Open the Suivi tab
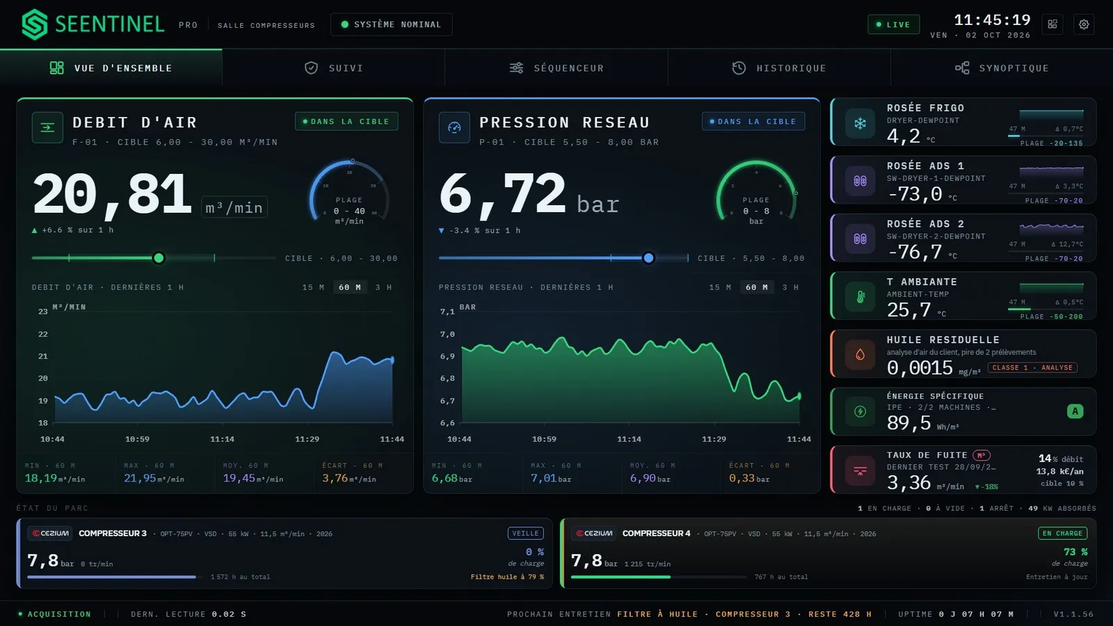 (x=334, y=68)
